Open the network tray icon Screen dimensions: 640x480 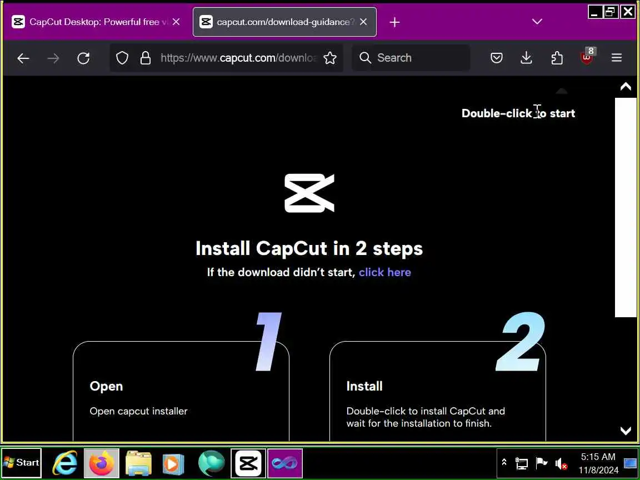(x=521, y=463)
